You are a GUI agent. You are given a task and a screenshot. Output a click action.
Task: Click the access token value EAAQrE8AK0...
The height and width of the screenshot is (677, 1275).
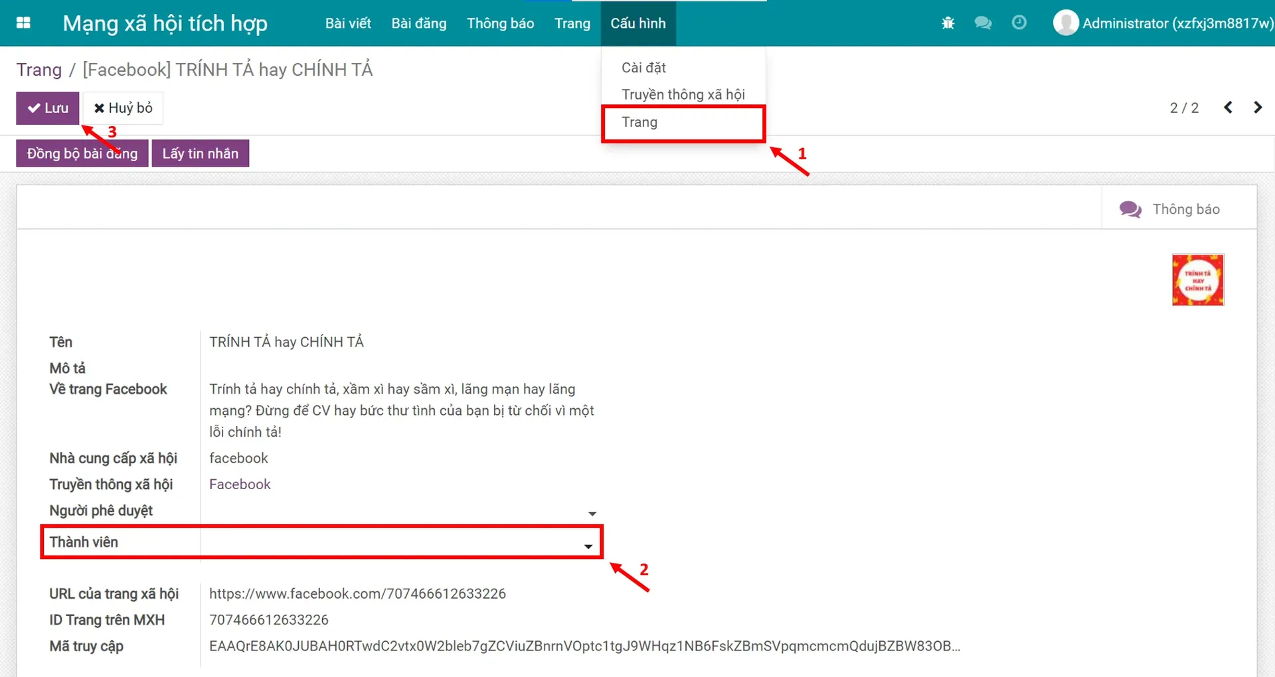(x=584, y=646)
